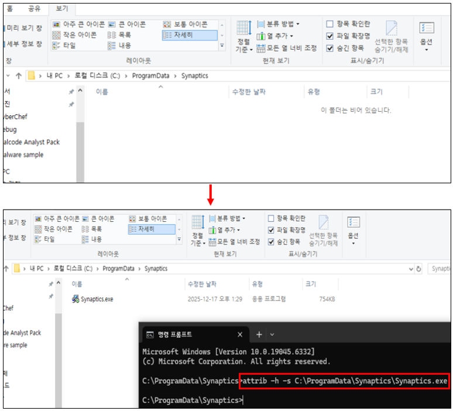This screenshot has height=411, width=453.
Task: Select extra large icons layout in bottom window
Action: pos(57,219)
